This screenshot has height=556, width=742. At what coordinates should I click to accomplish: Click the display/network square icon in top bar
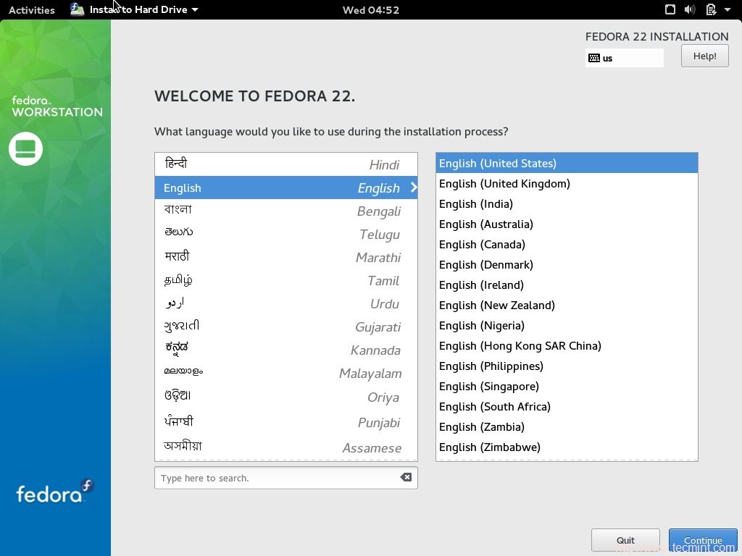click(670, 9)
